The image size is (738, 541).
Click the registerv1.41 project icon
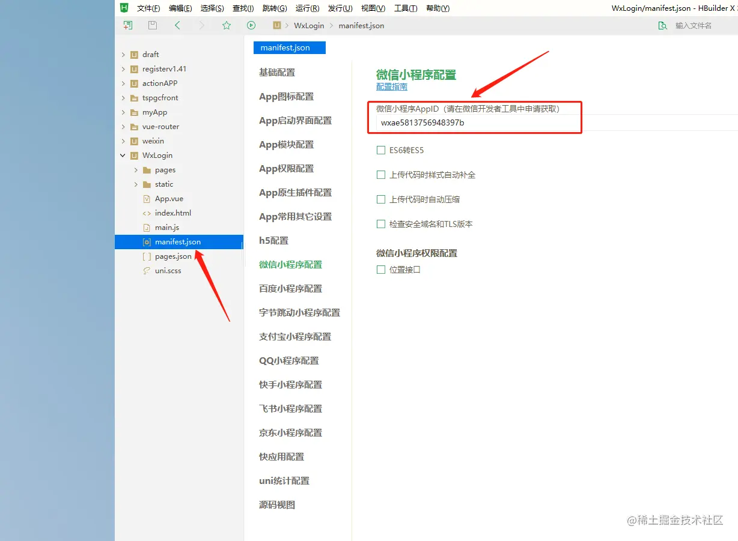[x=135, y=69]
